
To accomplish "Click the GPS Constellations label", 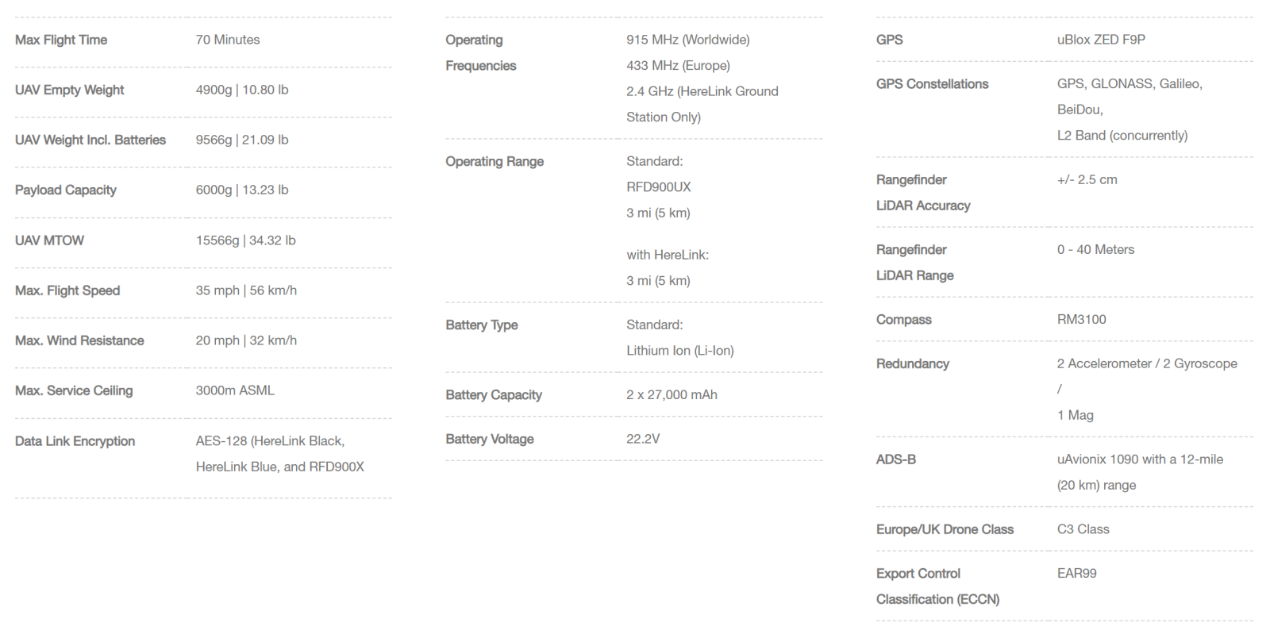I will 933,84.
